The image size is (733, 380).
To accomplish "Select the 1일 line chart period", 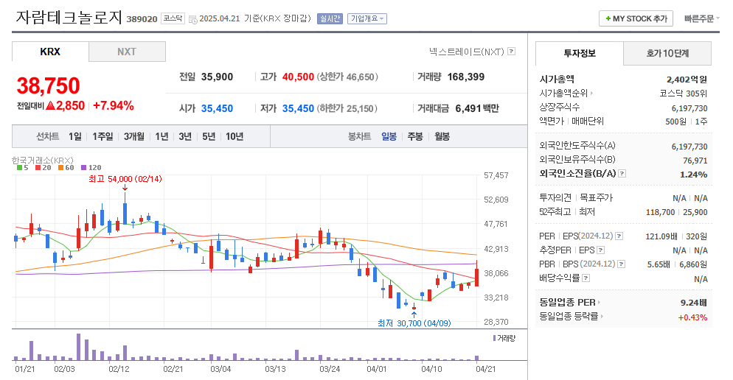I will (74, 136).
